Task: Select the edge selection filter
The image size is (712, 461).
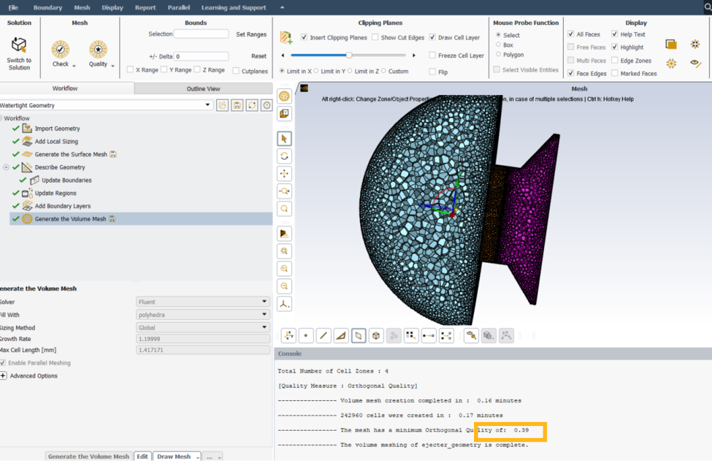Action: 323,336
